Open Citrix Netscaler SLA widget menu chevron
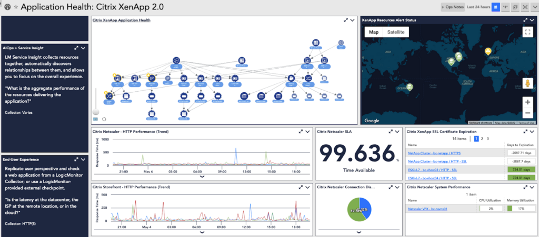539x237 pixels. point(397,131)
